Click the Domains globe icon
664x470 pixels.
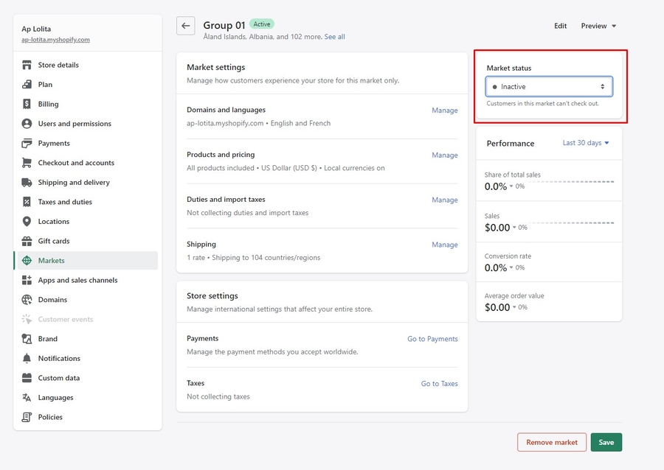tap(27, 300)
